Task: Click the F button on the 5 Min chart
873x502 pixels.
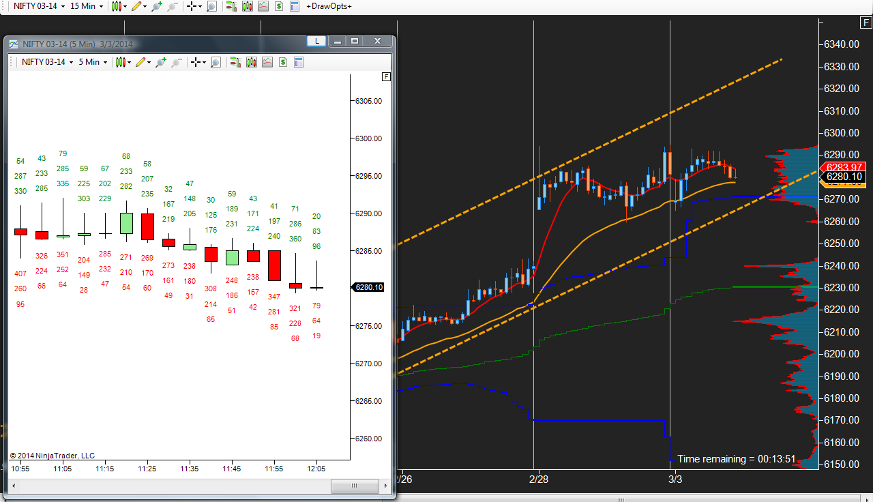Action: pyautogui.click(x=387, y=76)
